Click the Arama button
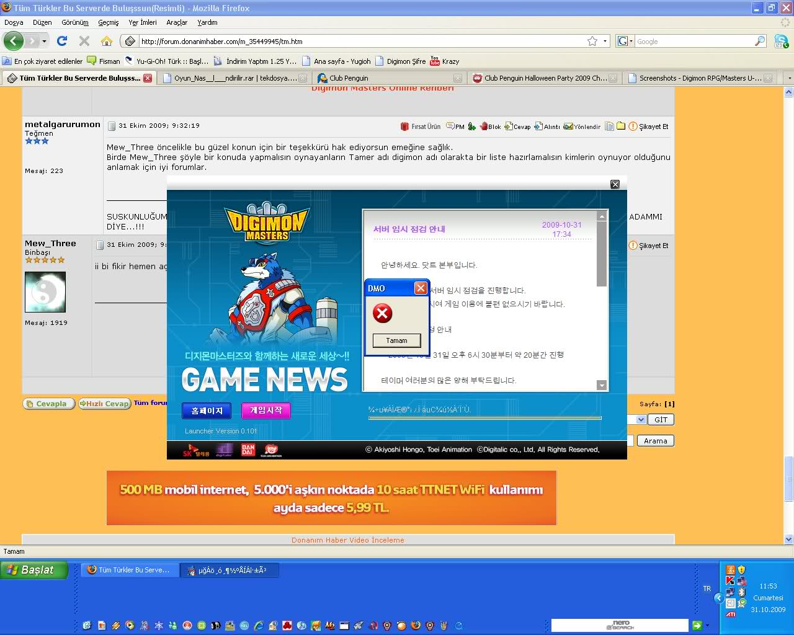 pos(655,441)
